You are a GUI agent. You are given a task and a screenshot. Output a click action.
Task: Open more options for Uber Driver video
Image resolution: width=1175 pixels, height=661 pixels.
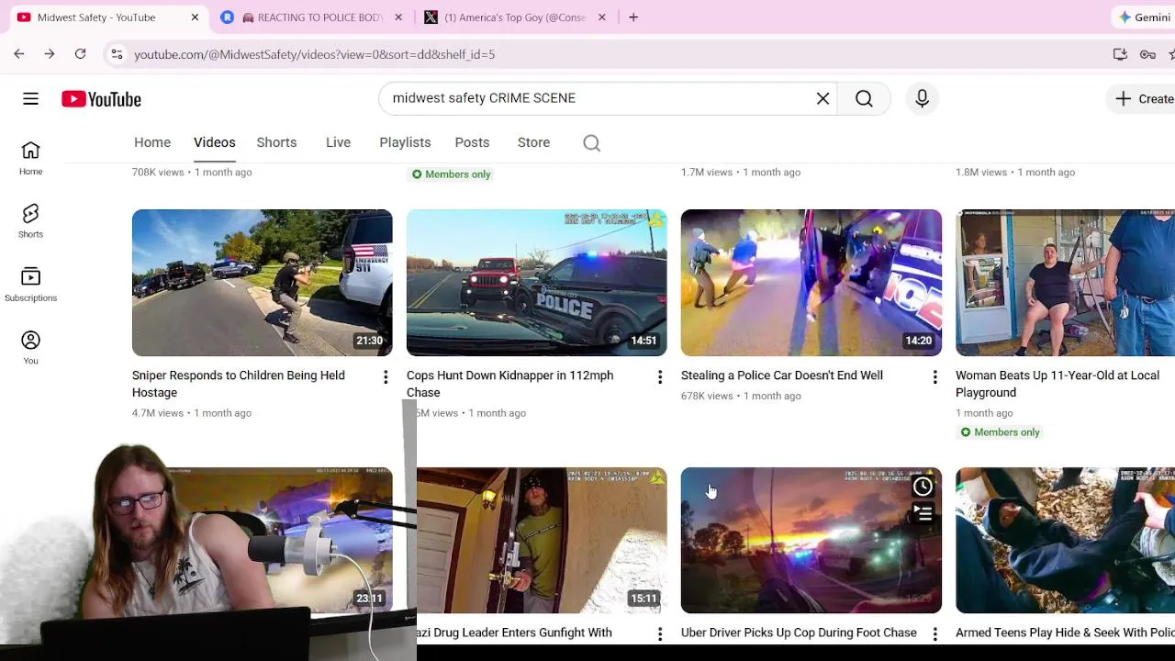point(934,634)
